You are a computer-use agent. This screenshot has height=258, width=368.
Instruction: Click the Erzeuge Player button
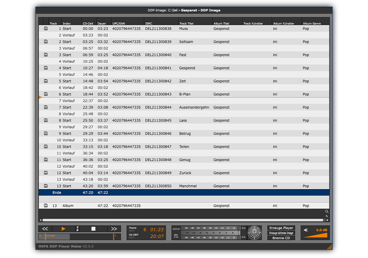pyautogui.click(x=281, y=228)
